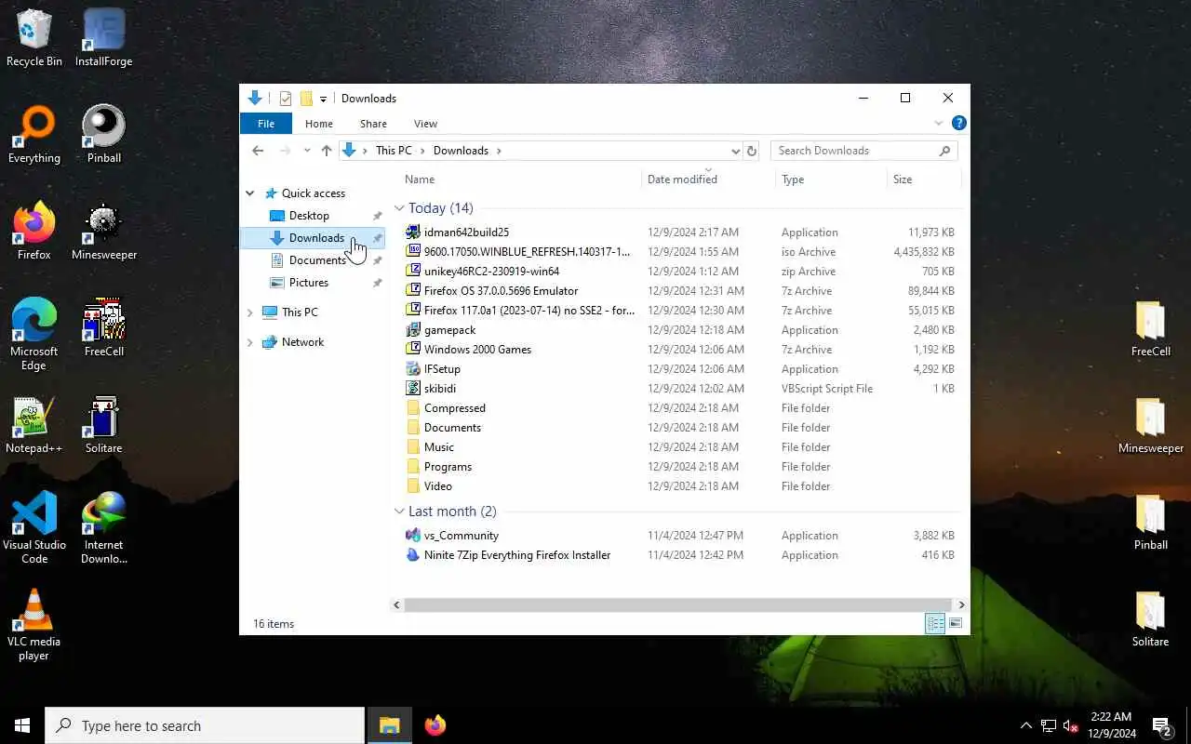Click the Back navigation arrow

[258, 151]
